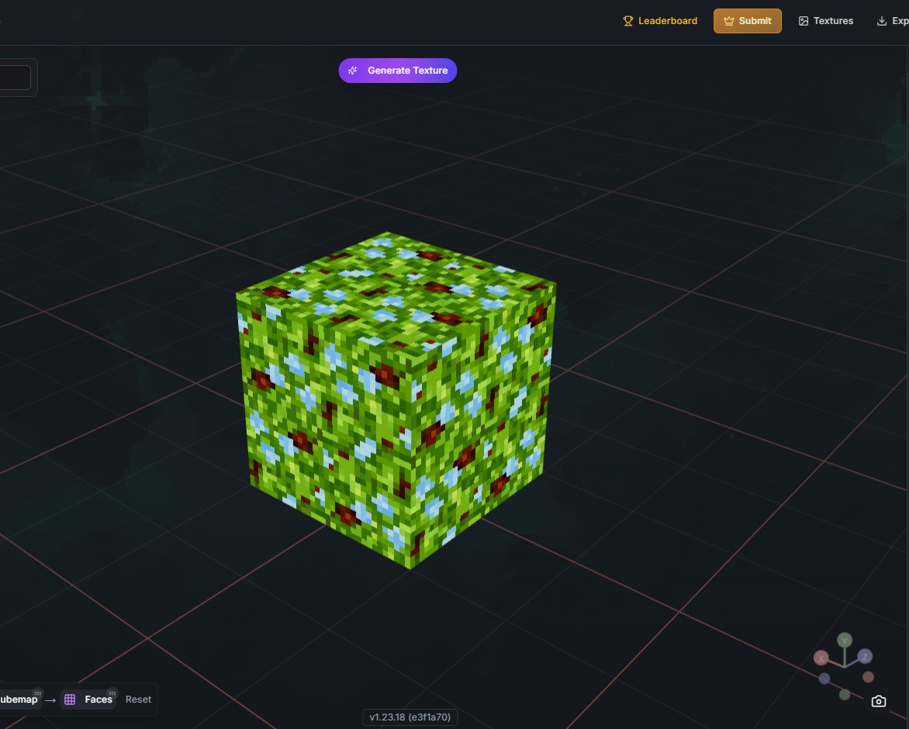Click the Export download icon
The image size is (909, 729).
[x=882, y=21]
